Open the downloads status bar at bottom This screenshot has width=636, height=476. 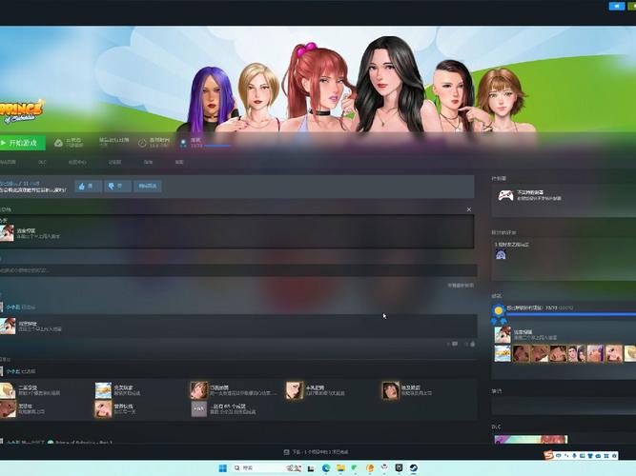click(x=317, y=451)
